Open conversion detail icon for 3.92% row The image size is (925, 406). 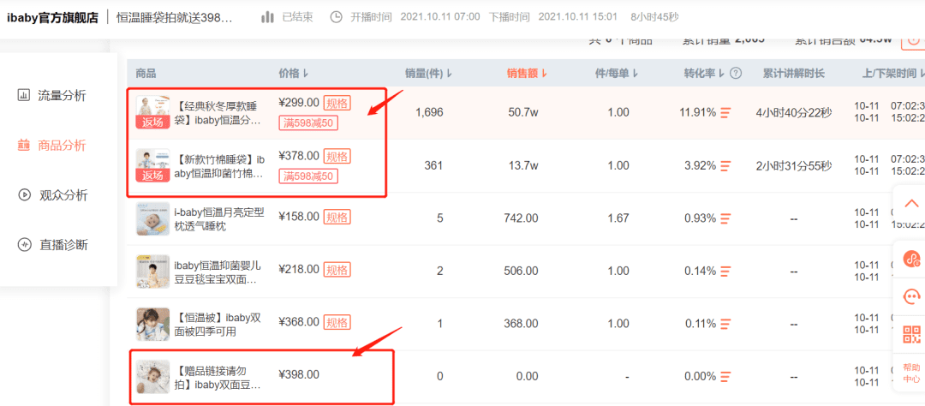(726, 166)
